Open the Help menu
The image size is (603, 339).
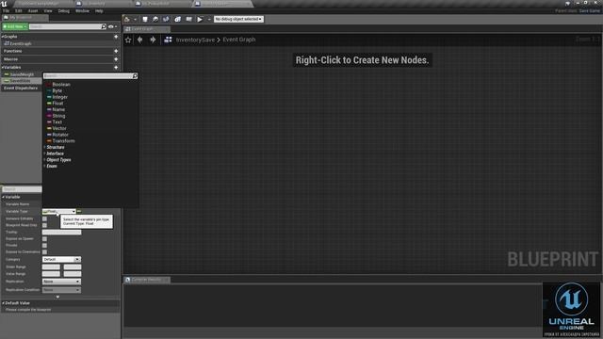click(x=99, y=10)
